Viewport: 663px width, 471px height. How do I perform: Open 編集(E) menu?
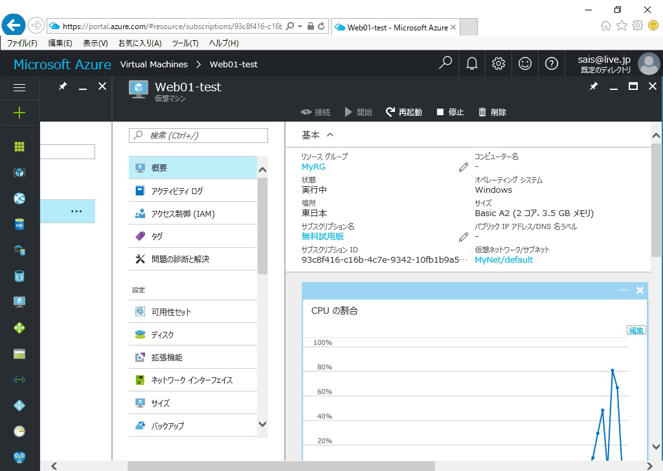coord(60,43)
